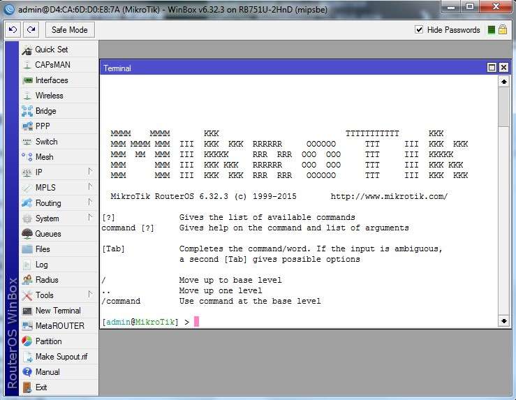Click the undo arrow icon
This screenshot has height=400, width=516.
13,30
